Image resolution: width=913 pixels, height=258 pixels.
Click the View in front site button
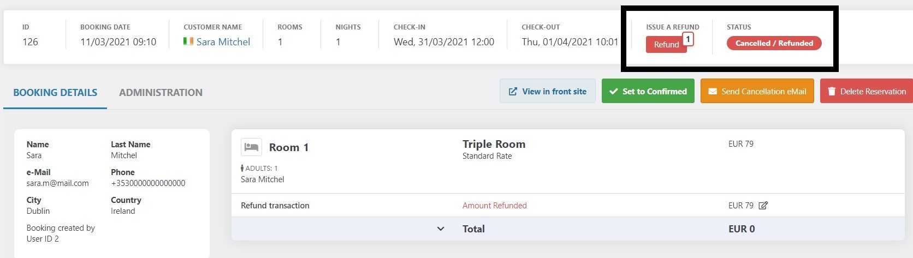click(548, 91)
